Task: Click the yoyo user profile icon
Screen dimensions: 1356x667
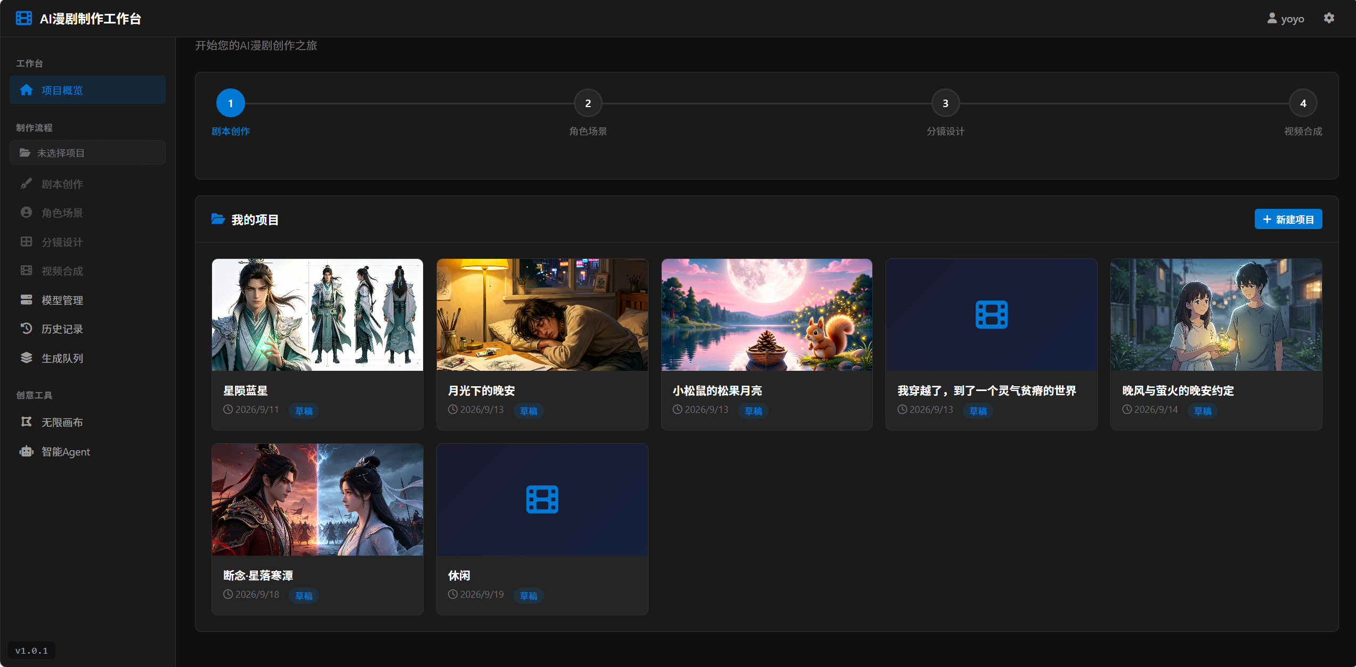Action: [1272, 18]
